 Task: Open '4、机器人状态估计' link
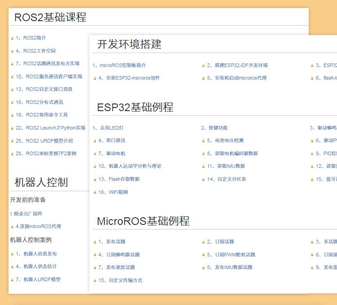tap(36, 266)
